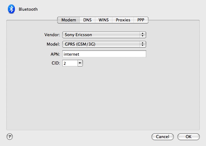Confirm settings with the OK button

pyautogui.click(x=189, y=137)
